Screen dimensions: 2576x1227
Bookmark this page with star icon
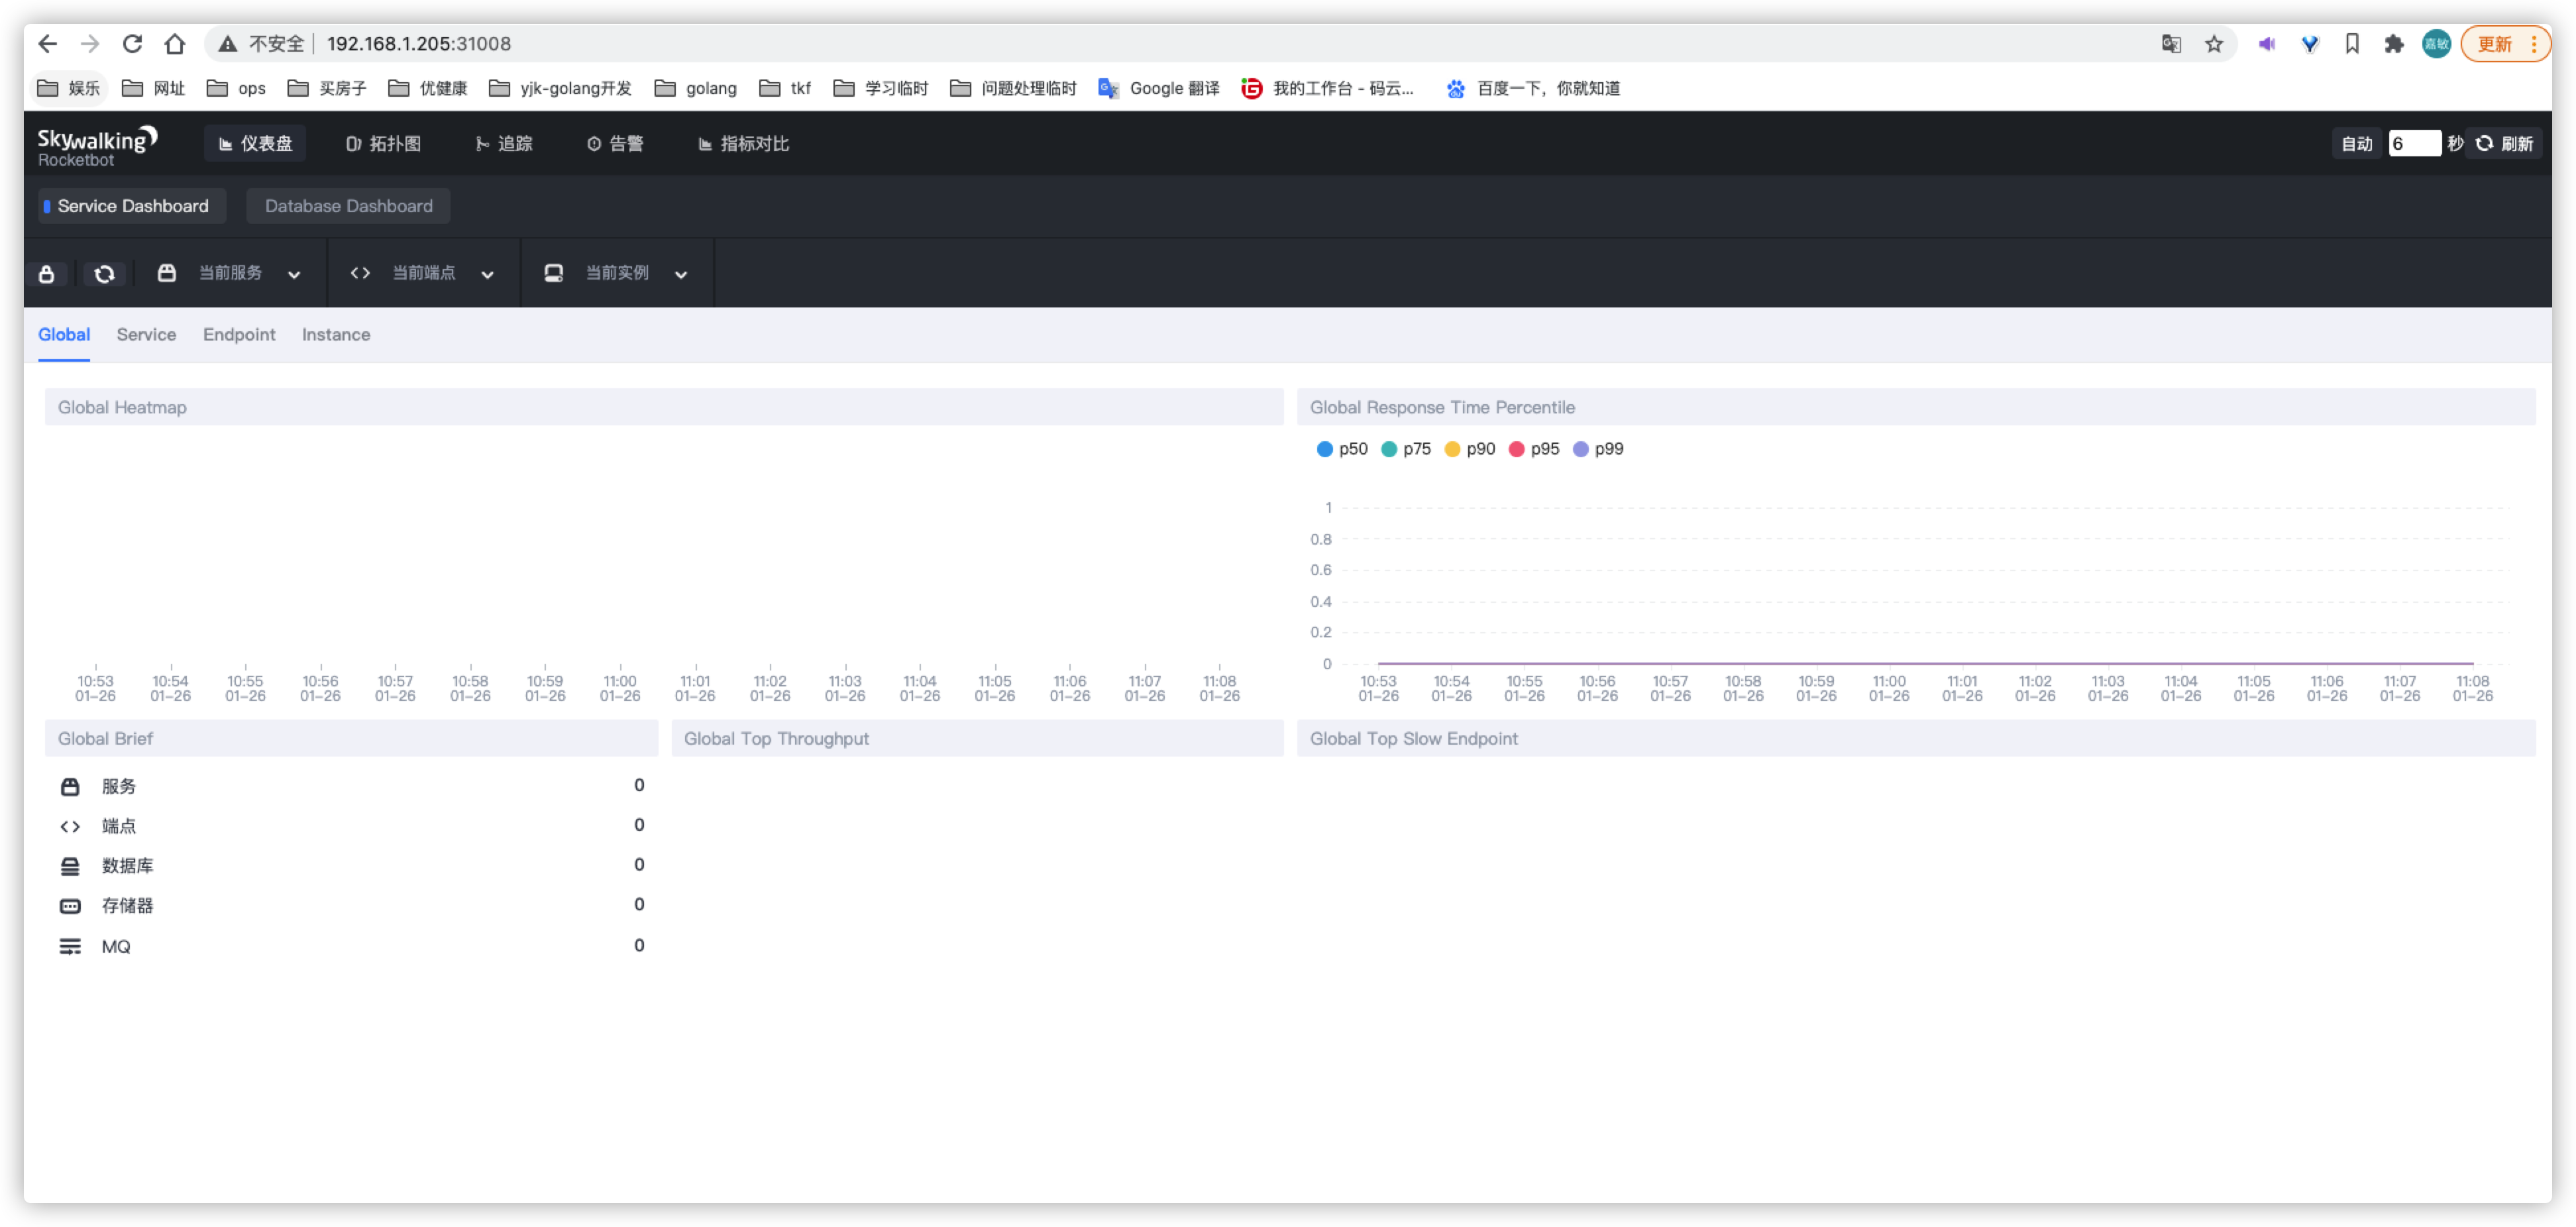pos(2214,44)
